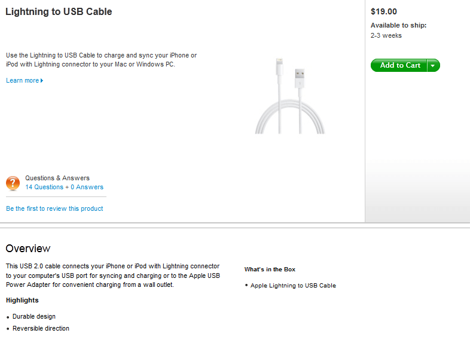Click the Overview section heading
This screenshot has height=342, width=470.
[28, 249]
